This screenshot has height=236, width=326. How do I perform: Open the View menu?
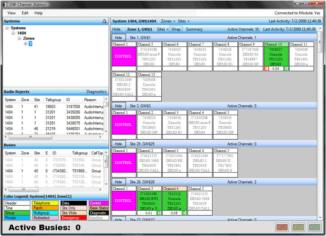[11, 13]
